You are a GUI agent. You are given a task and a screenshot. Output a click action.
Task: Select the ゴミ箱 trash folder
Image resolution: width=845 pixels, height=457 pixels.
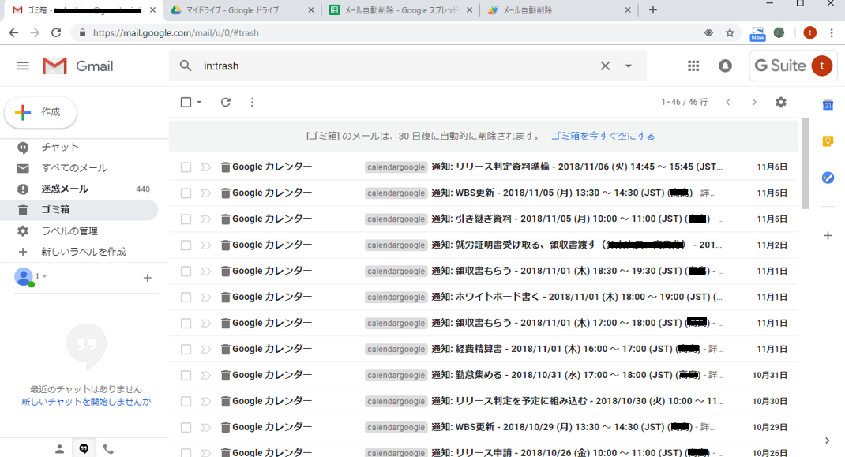coord(79,210)
